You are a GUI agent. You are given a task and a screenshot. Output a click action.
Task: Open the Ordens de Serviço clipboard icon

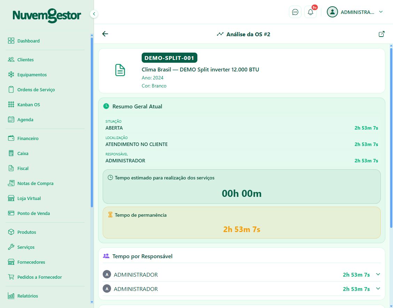(x=11, y=90)
